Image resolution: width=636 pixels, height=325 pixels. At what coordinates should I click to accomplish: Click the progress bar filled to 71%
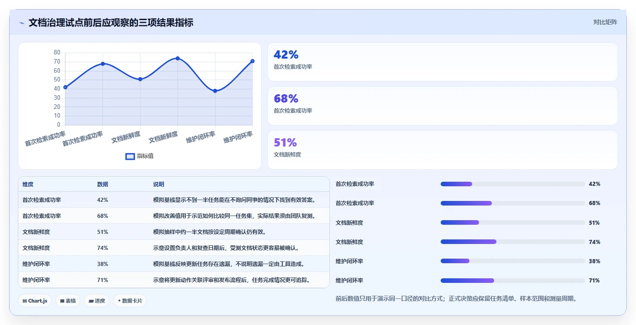click(x=513, y=281)
